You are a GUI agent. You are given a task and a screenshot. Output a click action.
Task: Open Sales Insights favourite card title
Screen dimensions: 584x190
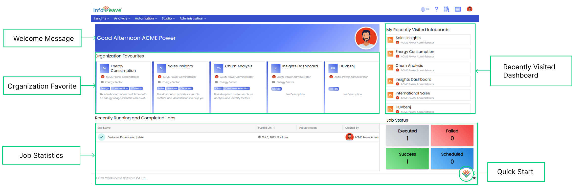click(180, 66)
